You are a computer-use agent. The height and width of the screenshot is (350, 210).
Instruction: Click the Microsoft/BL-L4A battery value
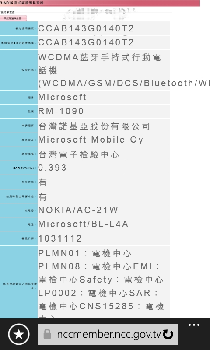click(83, 224)
